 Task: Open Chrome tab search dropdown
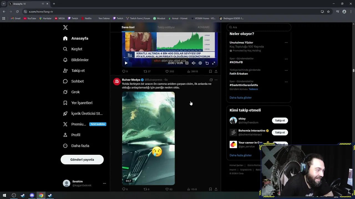[x=4, y=4]
